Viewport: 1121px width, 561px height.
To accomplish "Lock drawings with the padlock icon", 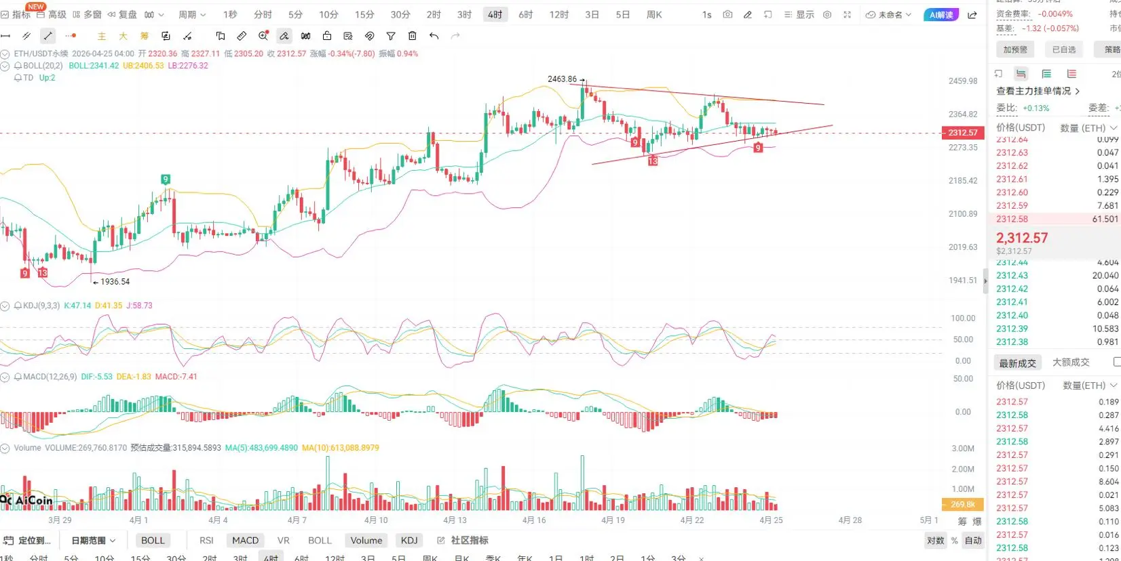I will pyautogui.click(x=327, y=36).
